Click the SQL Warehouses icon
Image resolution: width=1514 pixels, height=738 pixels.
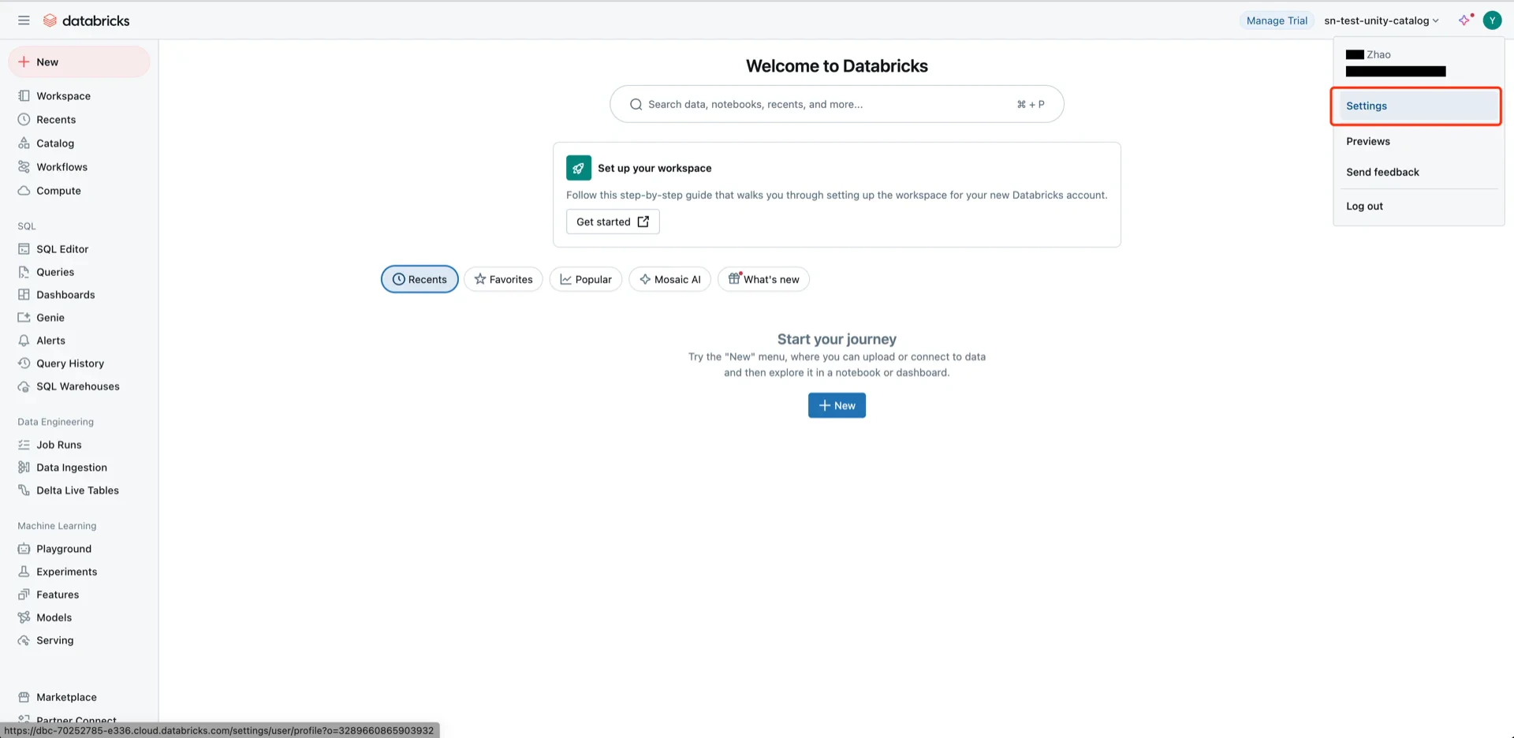24,386
